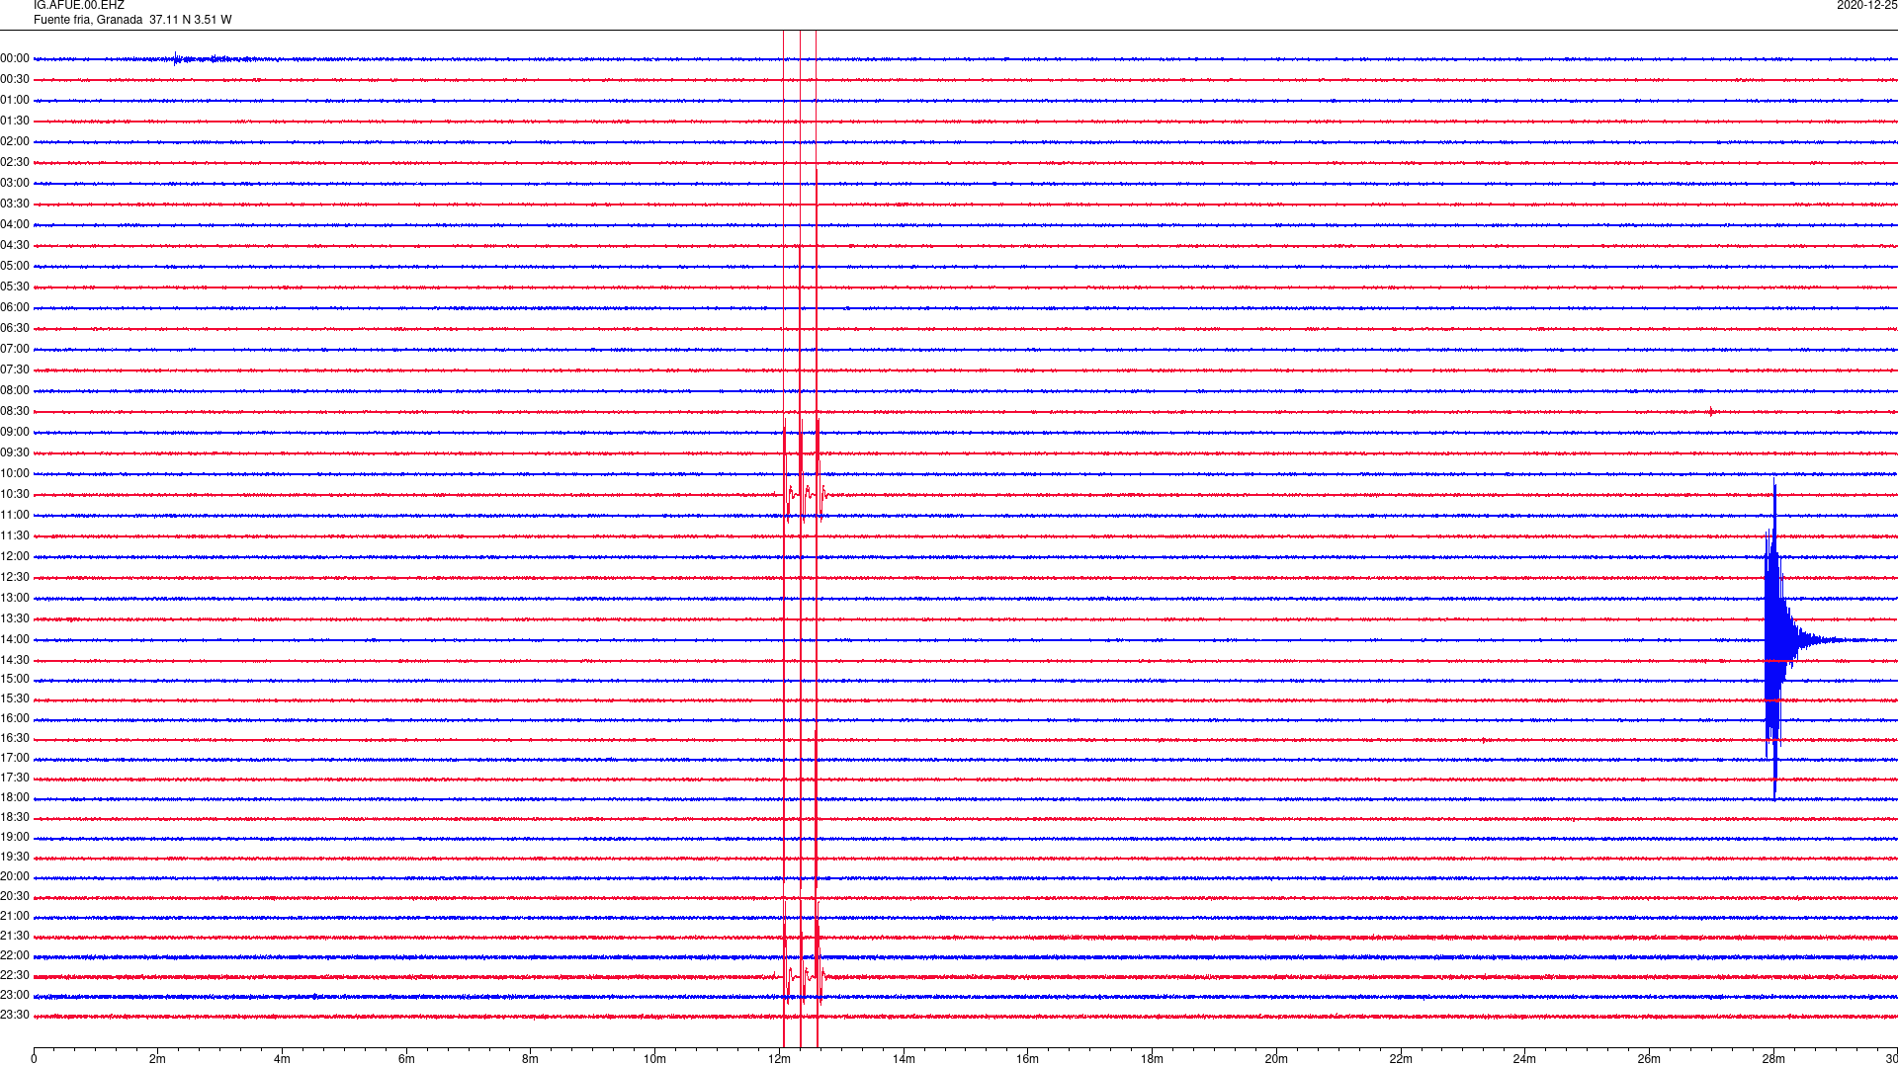
Task: Select the 02:30 time row label
Action: [x=15, y=163]
